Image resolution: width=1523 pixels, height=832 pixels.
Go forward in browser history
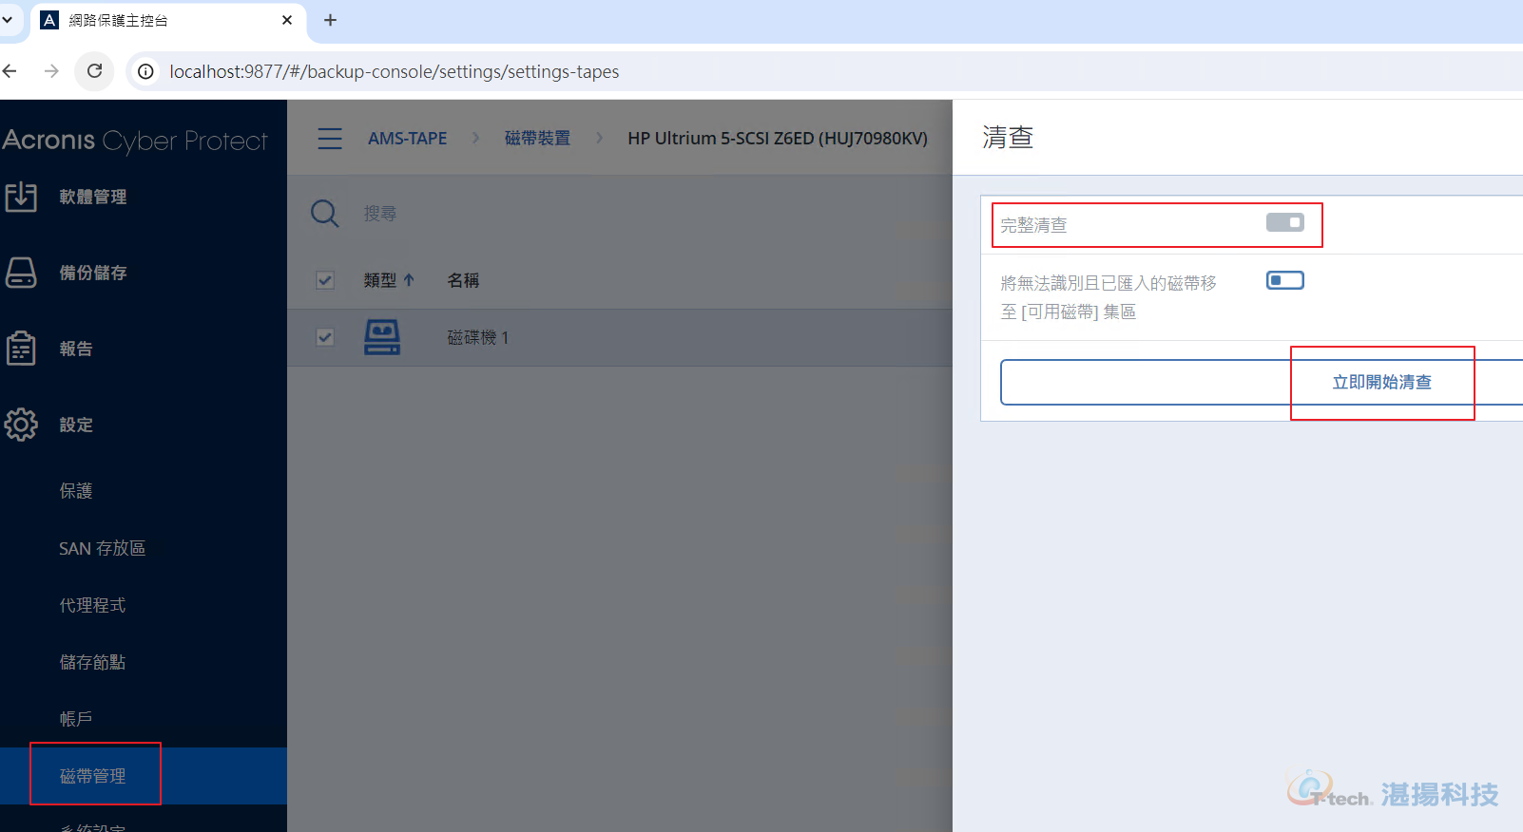point(51,71)
